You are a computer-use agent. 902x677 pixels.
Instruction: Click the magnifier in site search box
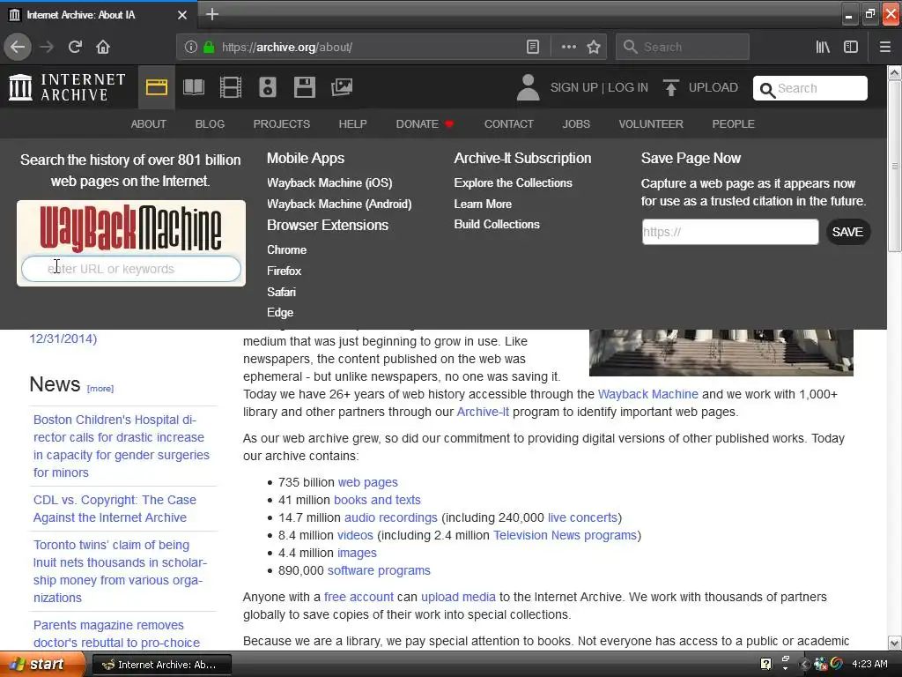[x=767, y=89]
